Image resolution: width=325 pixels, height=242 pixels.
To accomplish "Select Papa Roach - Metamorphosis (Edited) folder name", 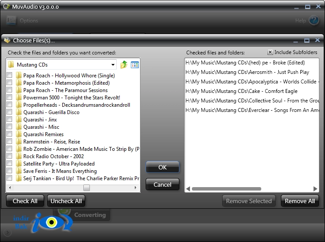I will pos(67,83).
